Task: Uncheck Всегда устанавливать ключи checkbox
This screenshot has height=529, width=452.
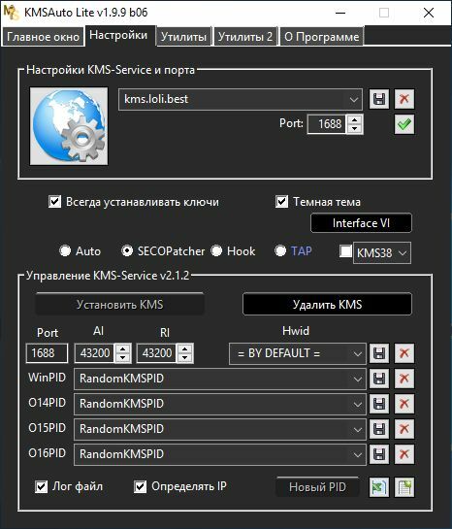Action: click(x=54, y=202)
